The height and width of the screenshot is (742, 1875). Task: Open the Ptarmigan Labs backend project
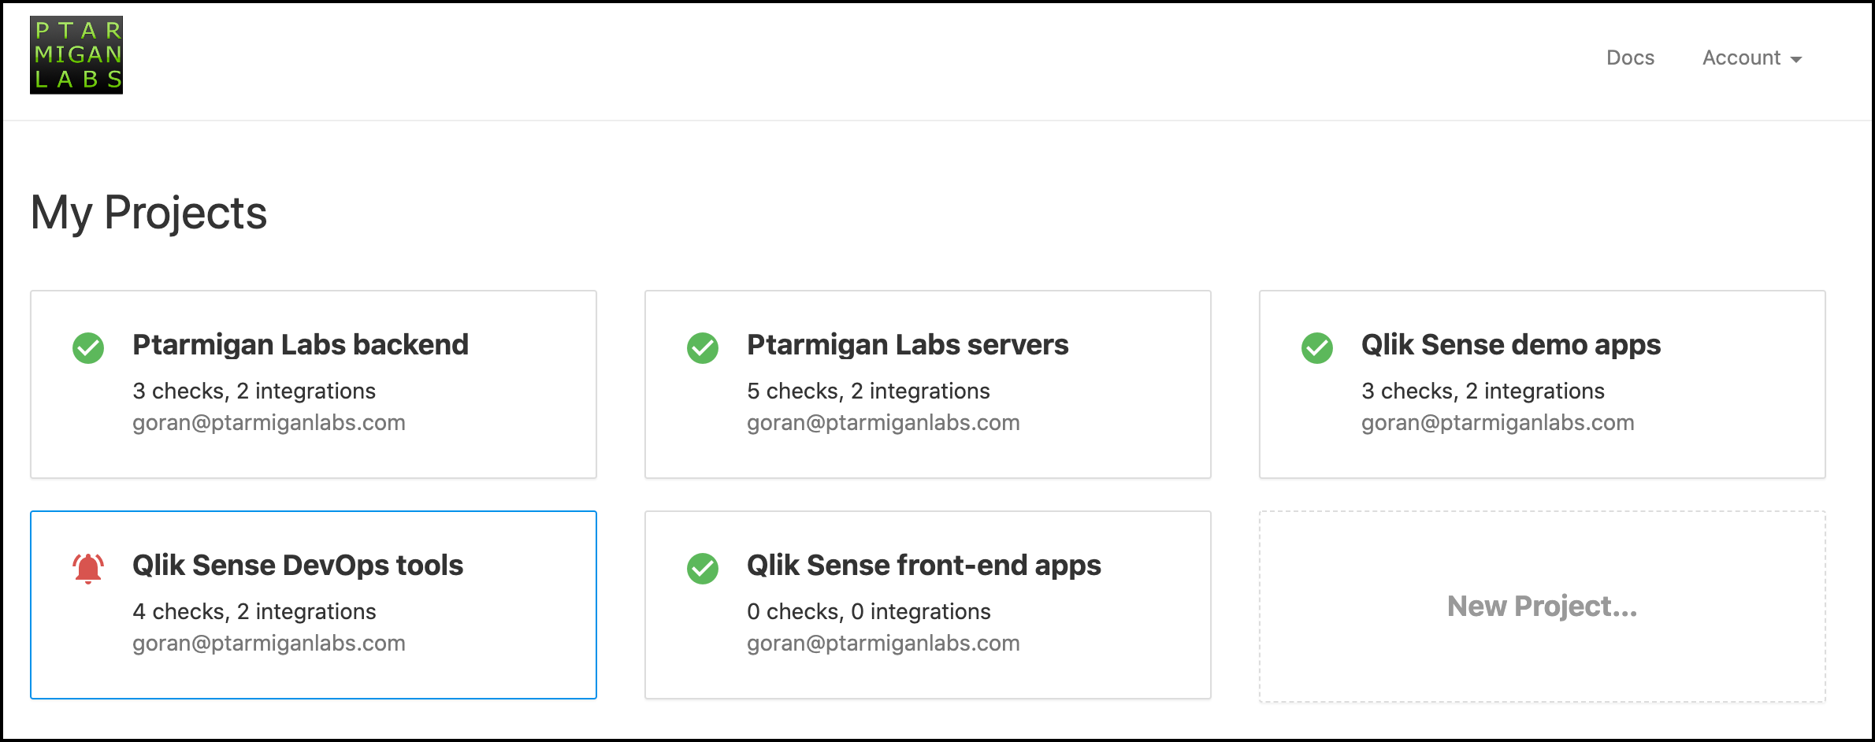(300, 344)
